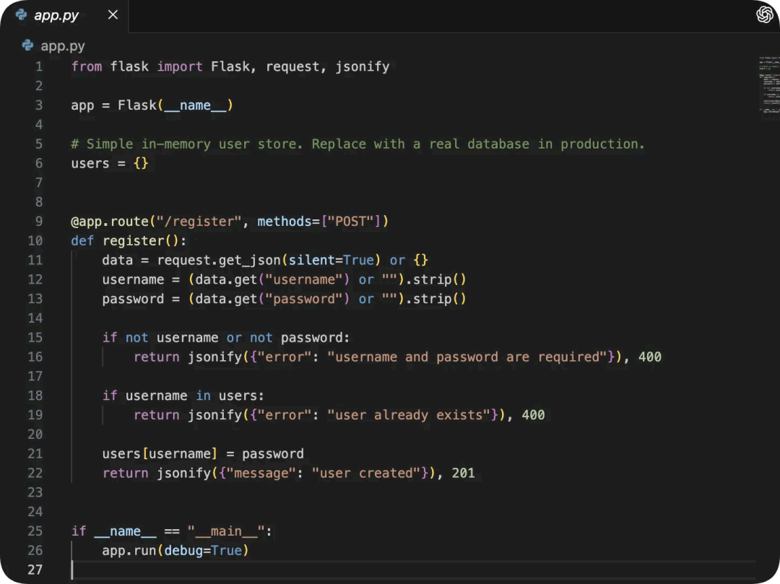The width and height of the screenshot is (780, 584).
Task: Place cursor on empty line 27
Action: (413, 570)
